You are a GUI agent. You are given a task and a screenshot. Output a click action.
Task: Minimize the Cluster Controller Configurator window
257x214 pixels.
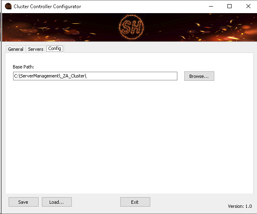coord(211,7)
